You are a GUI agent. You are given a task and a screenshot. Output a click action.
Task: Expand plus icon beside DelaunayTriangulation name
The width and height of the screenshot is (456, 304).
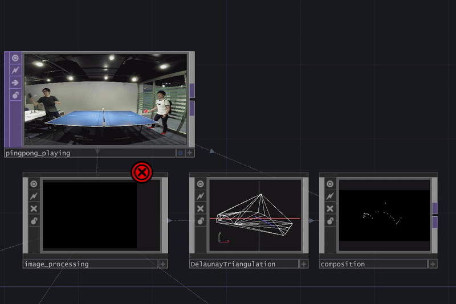click(304, 264)
